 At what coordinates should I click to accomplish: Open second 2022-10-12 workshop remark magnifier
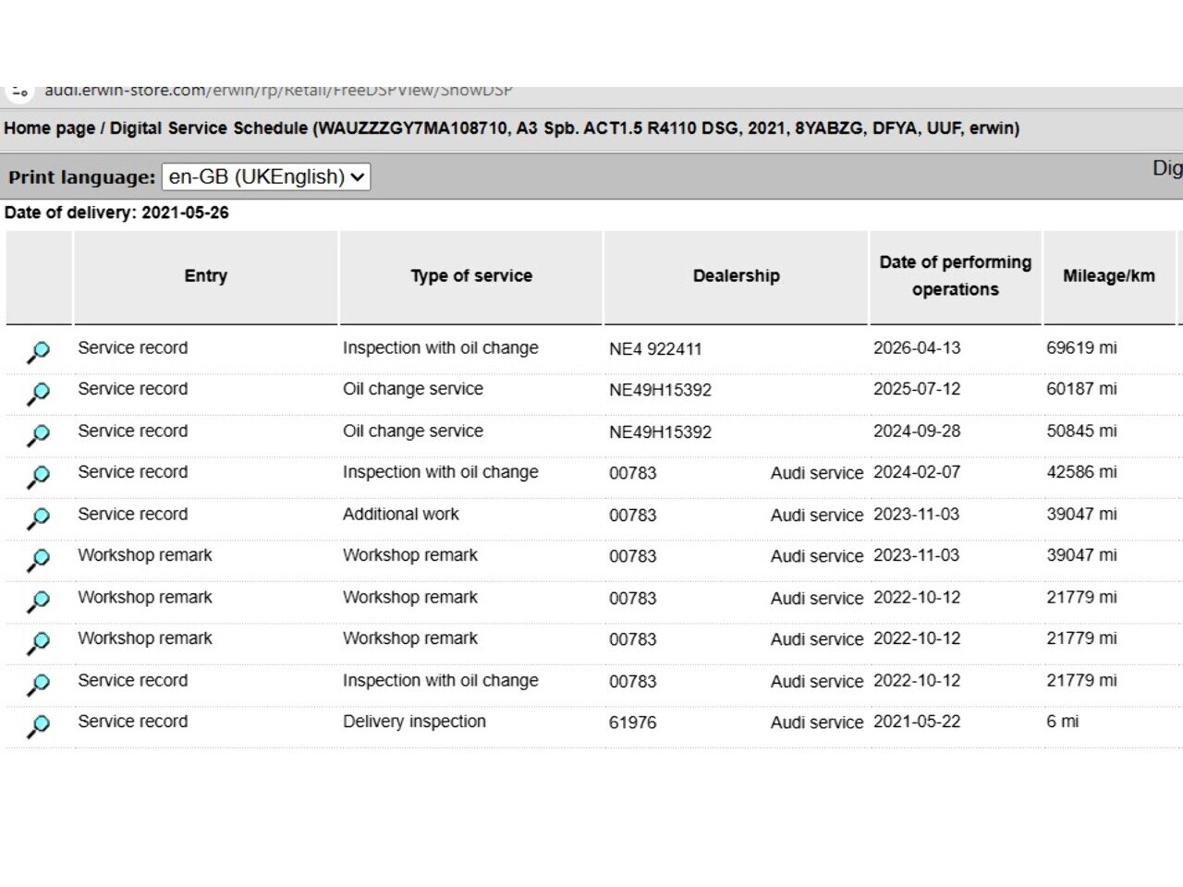click(38, 643)
